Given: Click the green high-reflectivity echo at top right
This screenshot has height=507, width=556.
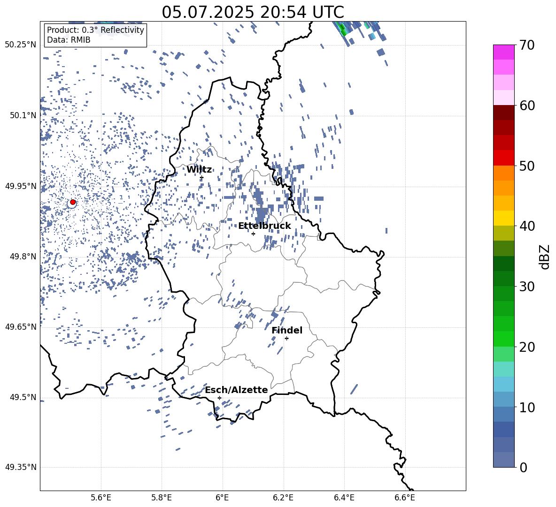Looking at the screenshot, I should tap(342, 28).
